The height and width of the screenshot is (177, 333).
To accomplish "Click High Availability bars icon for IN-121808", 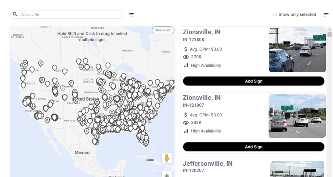I will coord(186,65).
